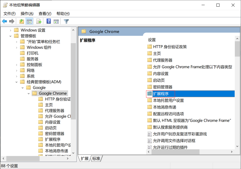This screenshot has height=169, width=241.
Task: Expand the Windows 组件 tree node
Action: [x=17, y=47]
